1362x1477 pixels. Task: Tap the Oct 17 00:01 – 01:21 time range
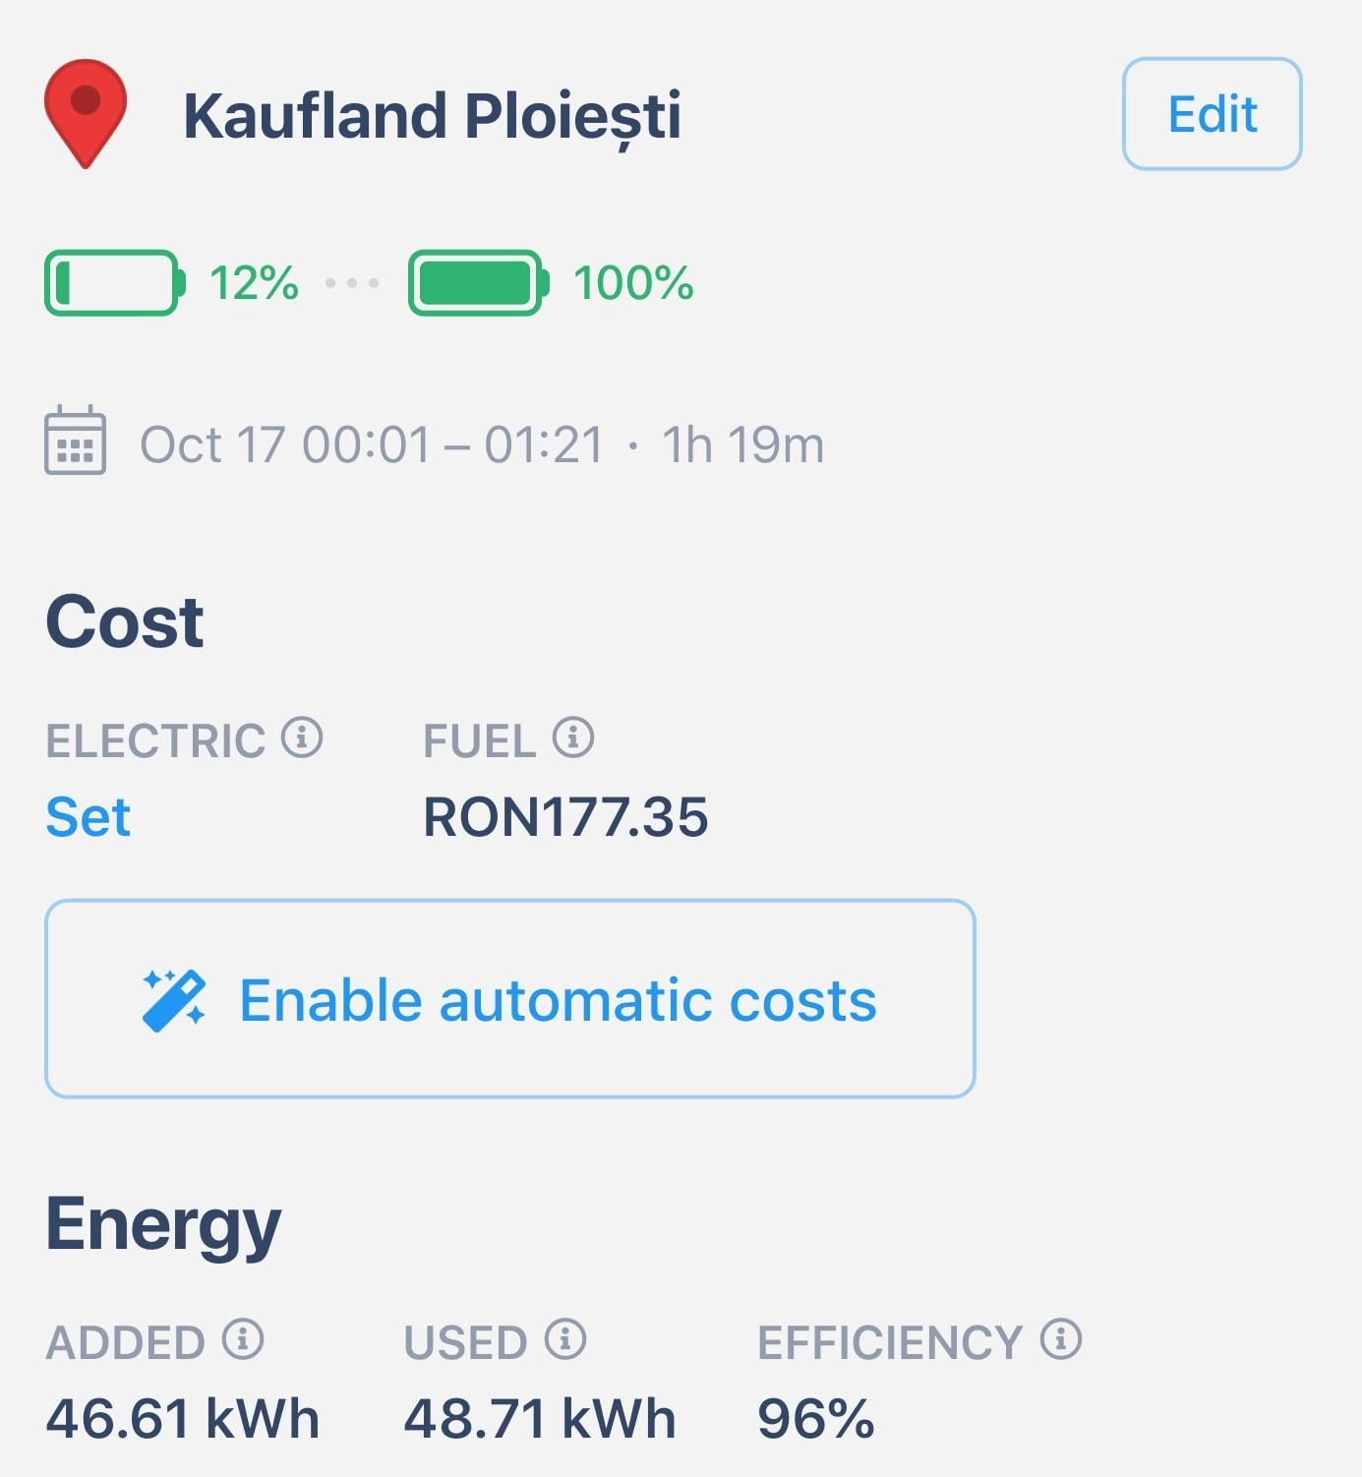[372, 444]
